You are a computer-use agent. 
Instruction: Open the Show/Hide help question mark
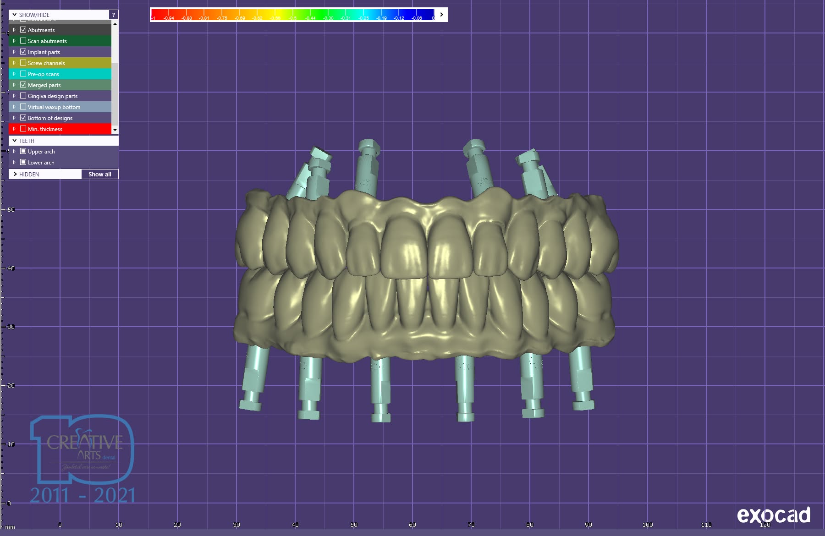(x=114, y=15)
